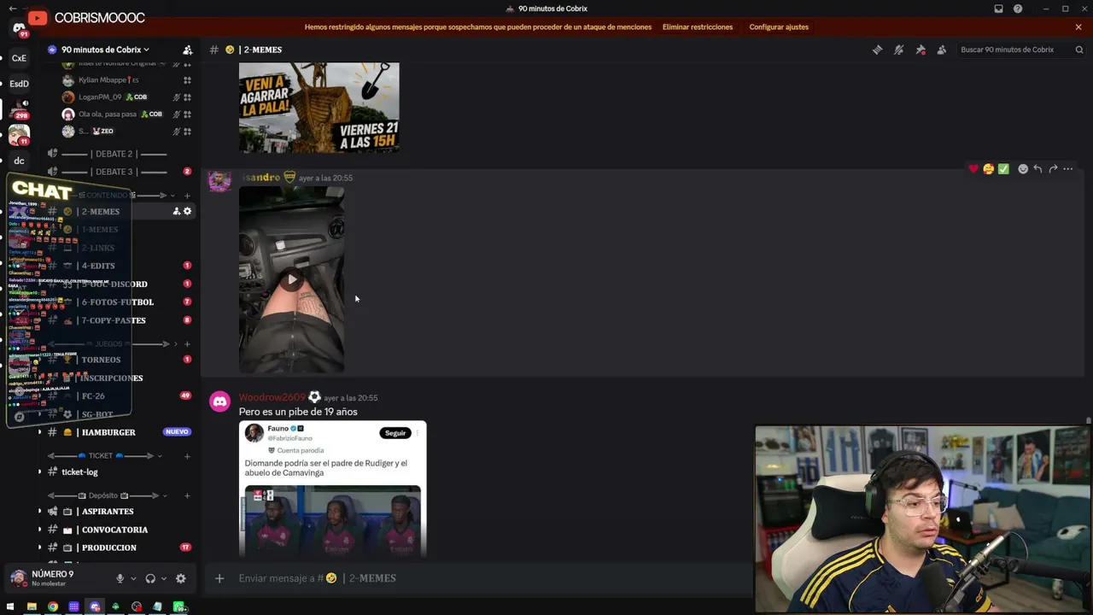Image resolution: width=1093 pixels, height=615 pixels.
Task: Open the add reaction emoji picker
Action: click(x=1023, y=169)
